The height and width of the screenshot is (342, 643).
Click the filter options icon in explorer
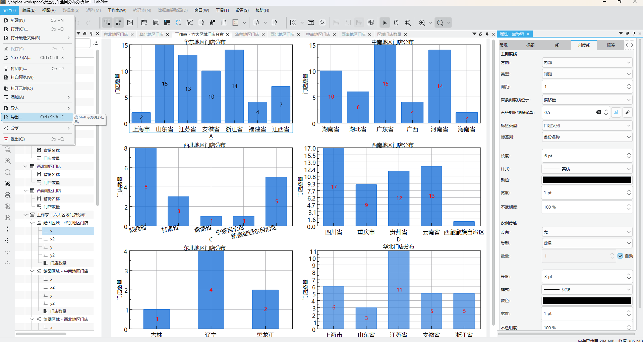[96, 43]
